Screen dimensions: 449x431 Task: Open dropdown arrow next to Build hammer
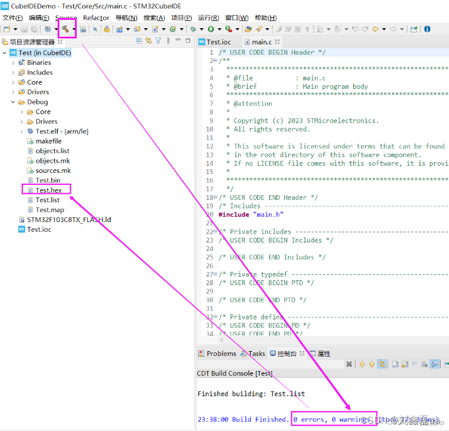point(74,29)
